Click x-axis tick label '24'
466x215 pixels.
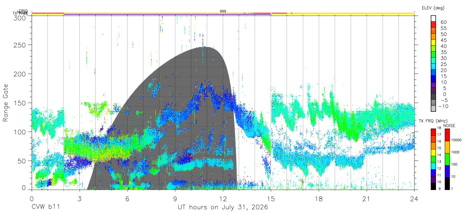pyautogui.click(x=414, y=198)
